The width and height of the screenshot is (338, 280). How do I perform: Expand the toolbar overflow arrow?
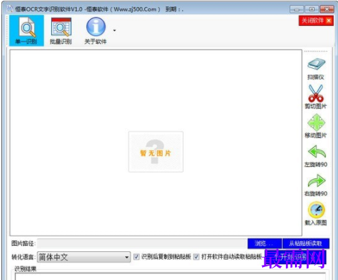tap(115, 31)
